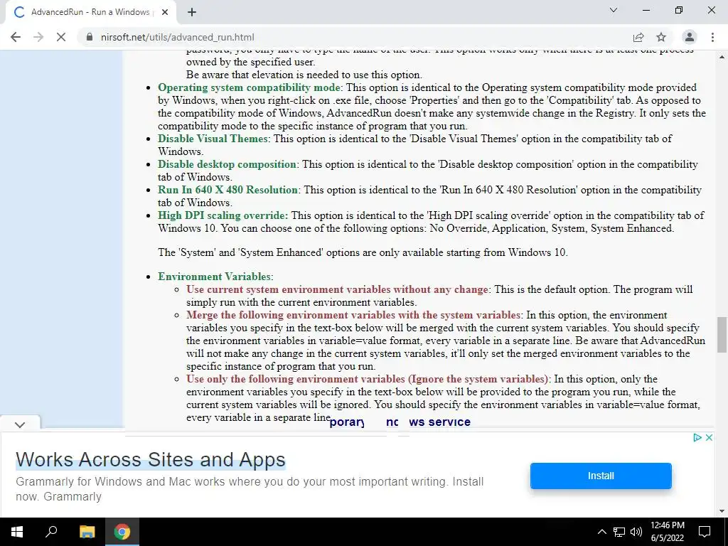This screenshot has height=546, width=728.
Task: Select the AdvancedRun browser tab
Action: pos(90,12)
